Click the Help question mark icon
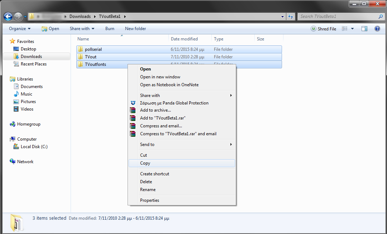The image size is (387, 234). [x=377, y=29]
